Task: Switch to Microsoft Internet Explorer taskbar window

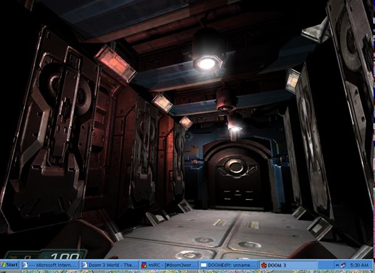Action: pos(50,265)
